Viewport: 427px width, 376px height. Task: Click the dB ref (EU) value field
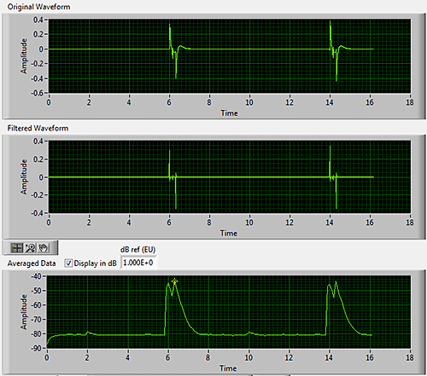(x=138, y=263)
